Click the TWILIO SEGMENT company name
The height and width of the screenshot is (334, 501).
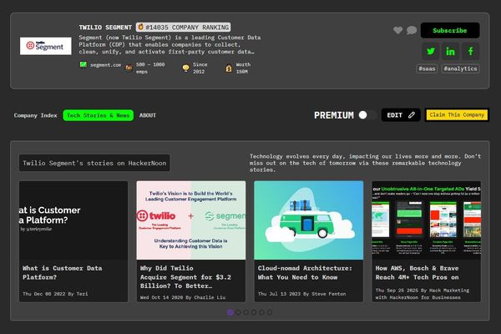point(105,28)
